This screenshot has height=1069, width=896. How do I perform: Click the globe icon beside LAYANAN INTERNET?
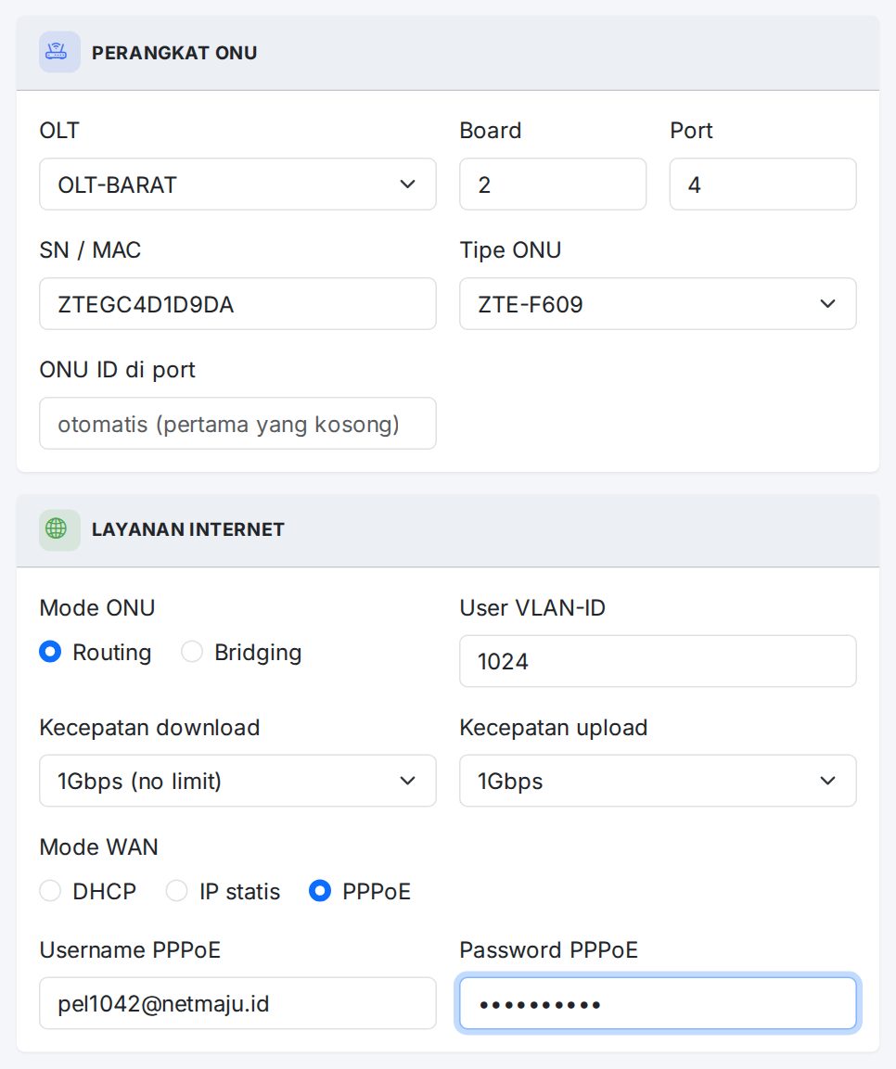coord(59,529)
